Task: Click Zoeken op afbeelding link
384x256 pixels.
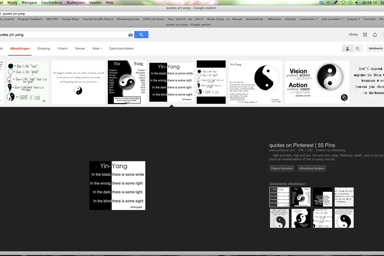Action: tap(330, 150)
